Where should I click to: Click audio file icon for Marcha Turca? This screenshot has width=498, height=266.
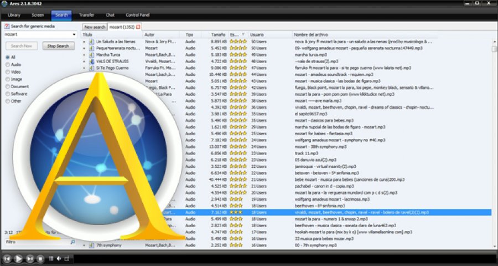[92, 55]
